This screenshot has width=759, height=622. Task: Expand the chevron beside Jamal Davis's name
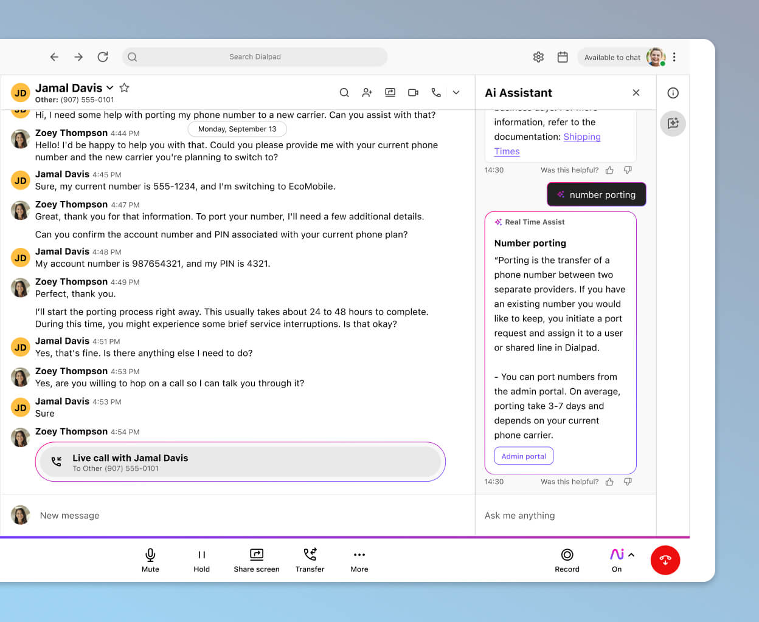(x=109, y=87)
